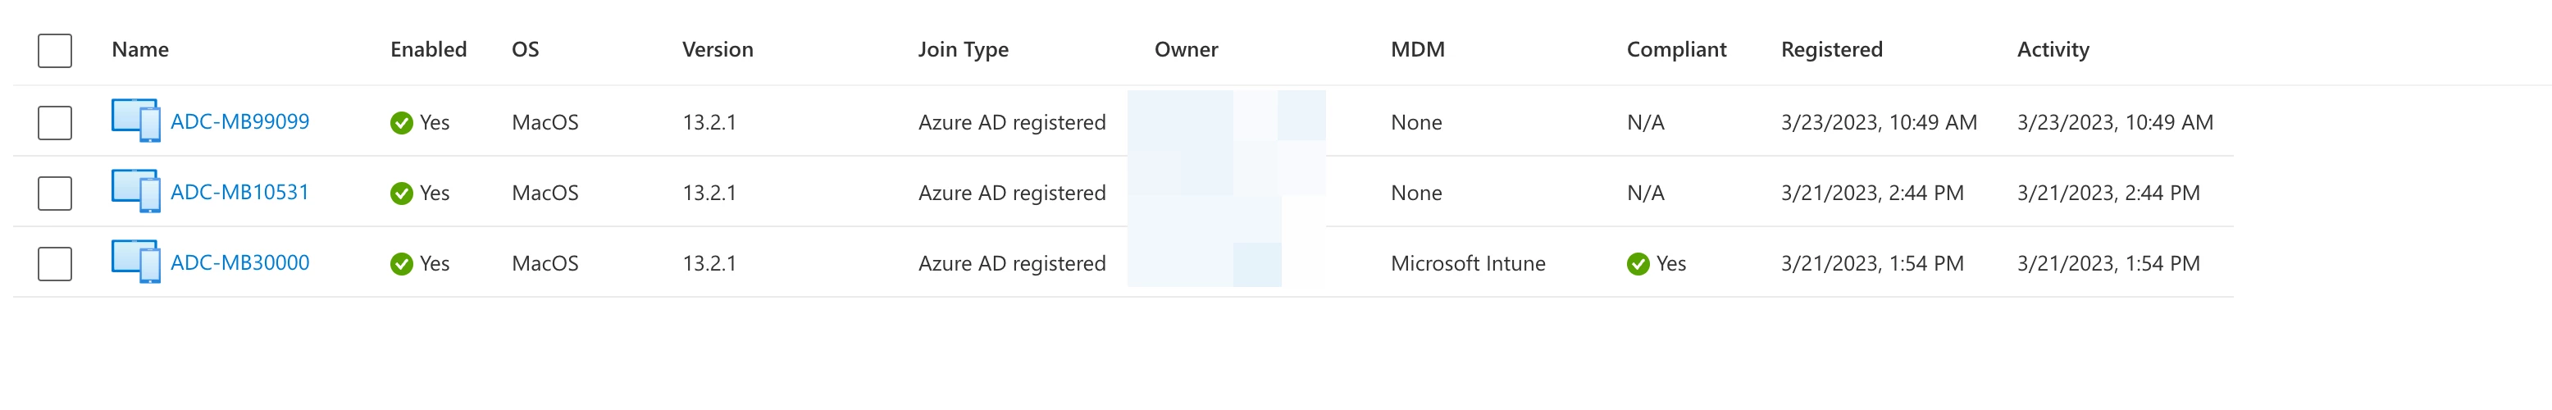The width and height of the screenshot is (2552, 410).
Task: Sort by Compliant column header
Action: tap(1676, 49)
